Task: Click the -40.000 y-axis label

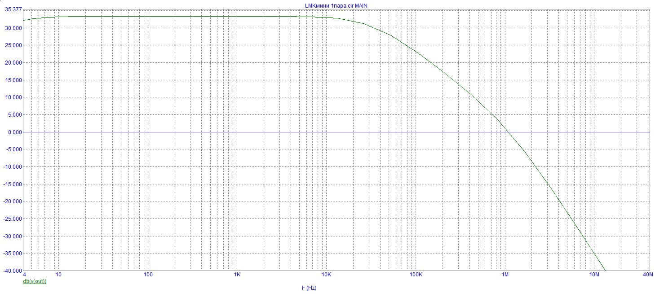Action: coord(13,271)
